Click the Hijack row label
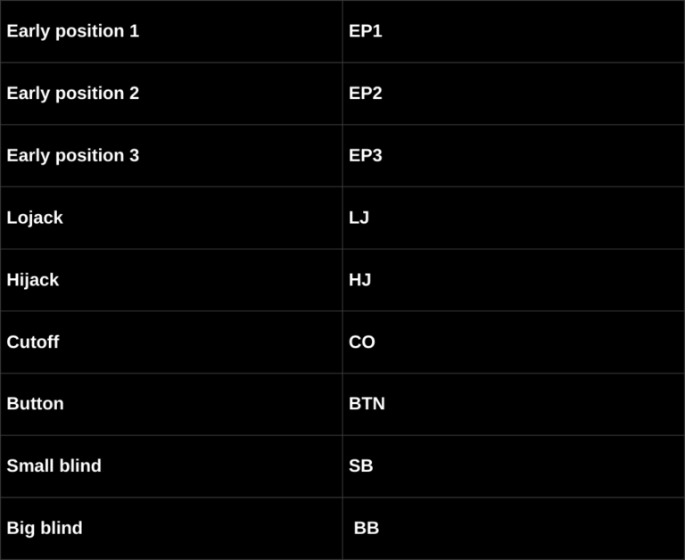This screenshot has height=560, width=685. click(x=32, y=280)
